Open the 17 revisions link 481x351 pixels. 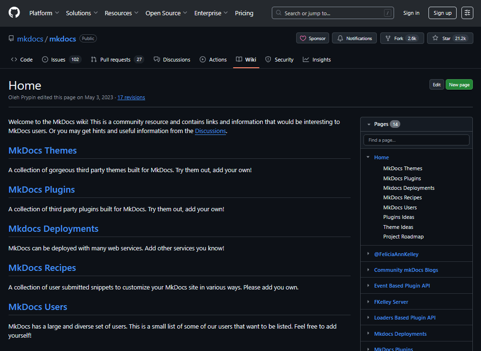(x=131, y=97)
